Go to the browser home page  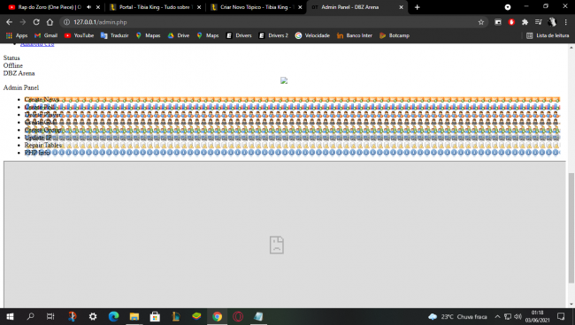(x=50, y=22)
